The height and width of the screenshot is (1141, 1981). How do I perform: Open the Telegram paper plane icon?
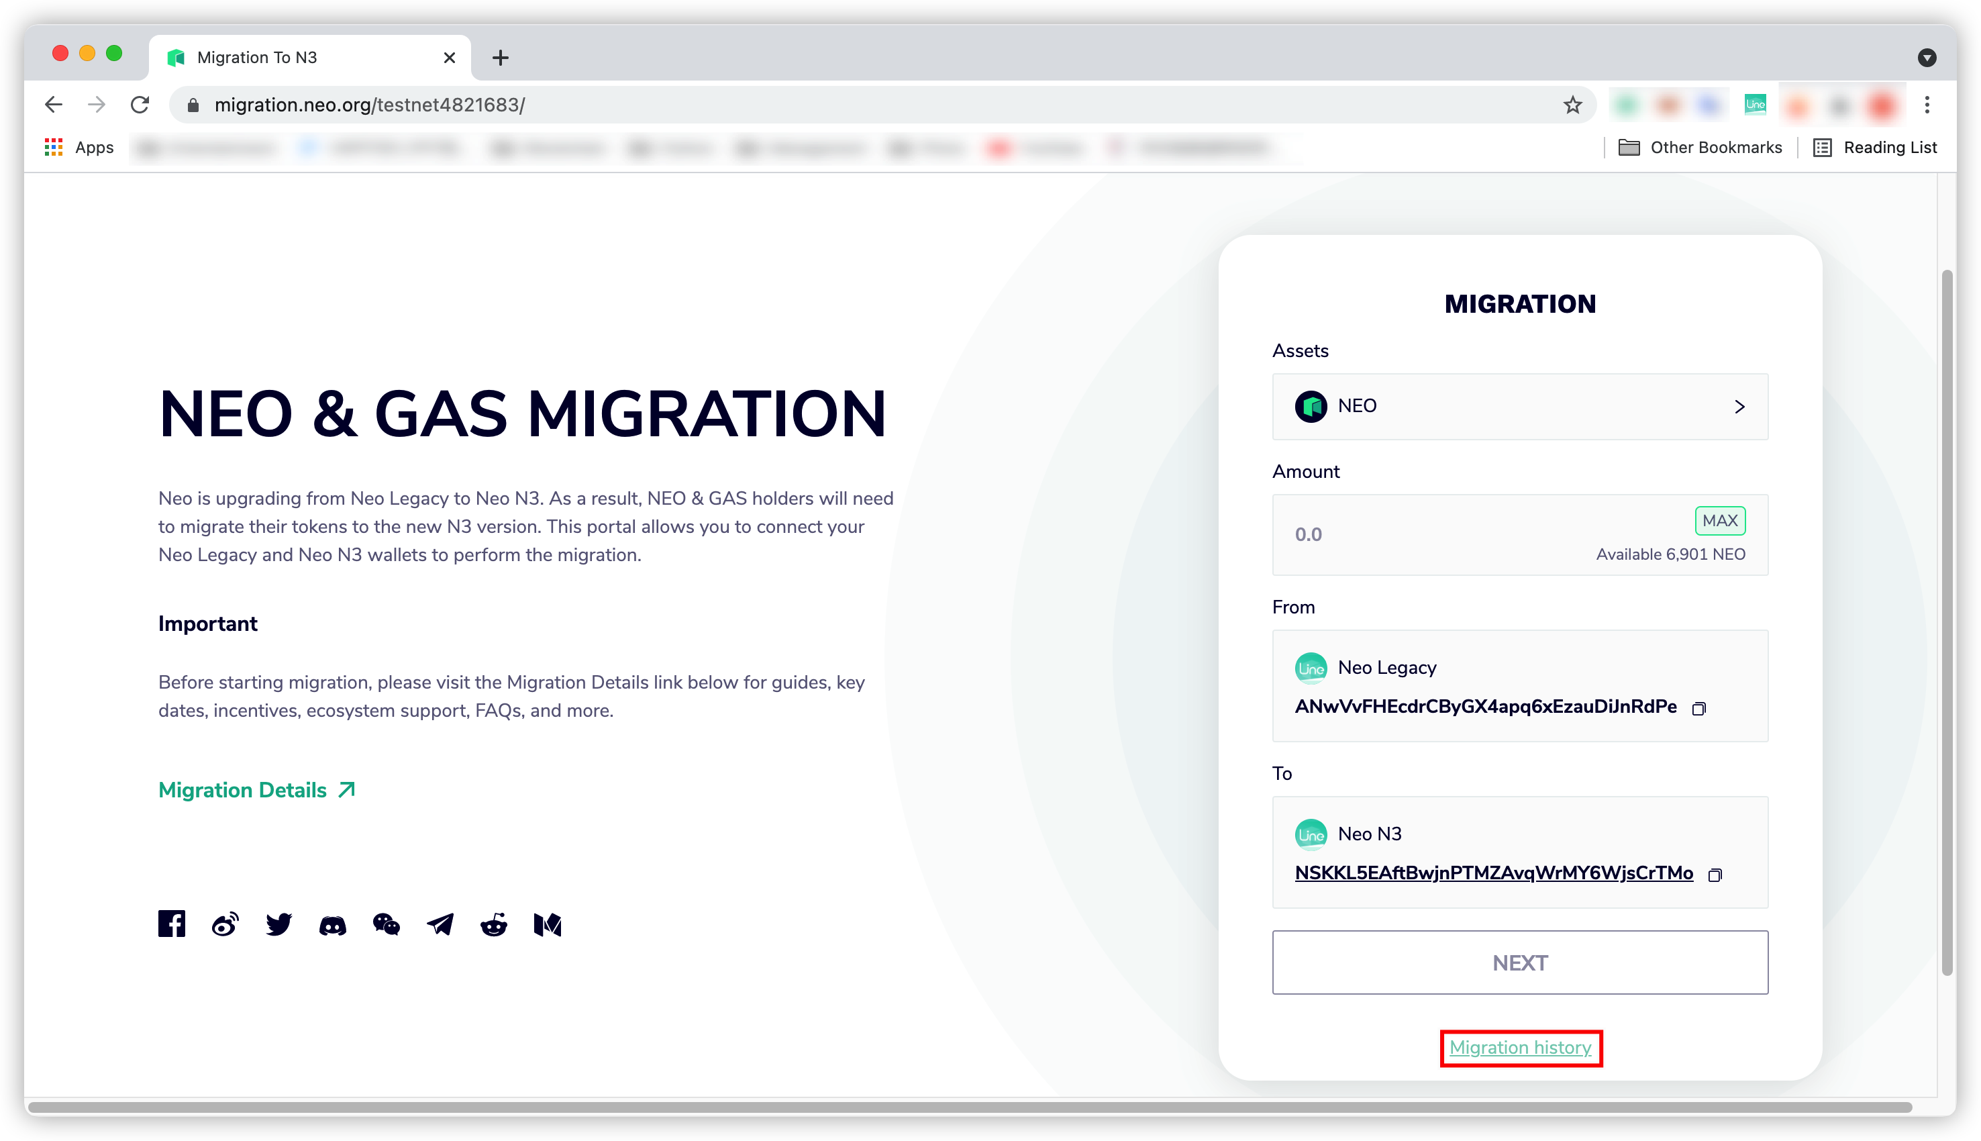pos(440,925)
